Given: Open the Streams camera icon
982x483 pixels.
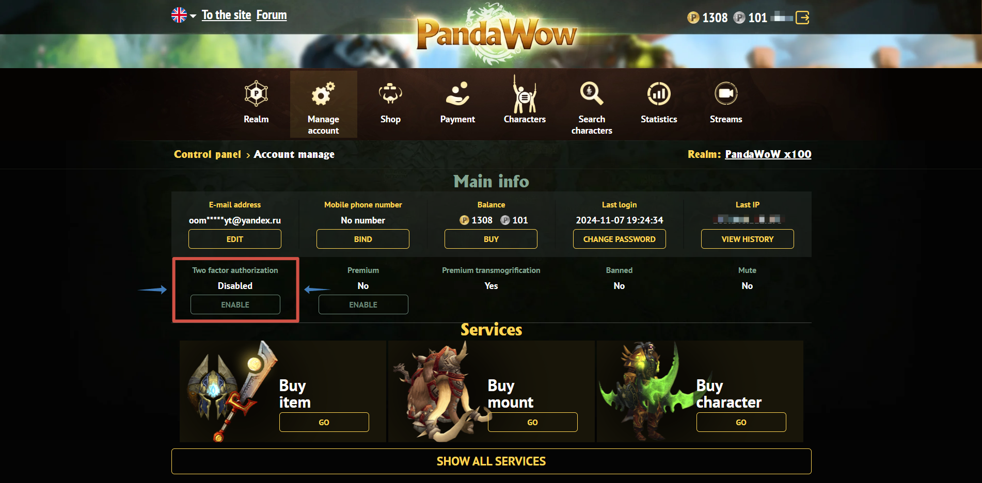Looking at the screenshot, I should pos(726,93).
